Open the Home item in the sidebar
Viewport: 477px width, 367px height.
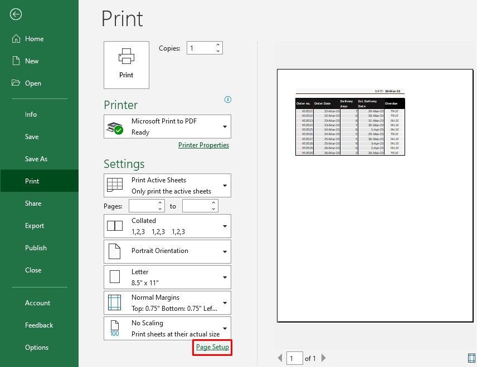click(x=34, y=39)
